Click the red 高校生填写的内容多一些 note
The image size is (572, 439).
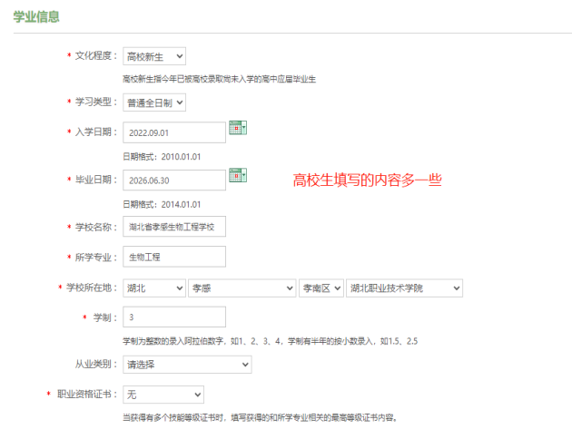coord(367,180)
